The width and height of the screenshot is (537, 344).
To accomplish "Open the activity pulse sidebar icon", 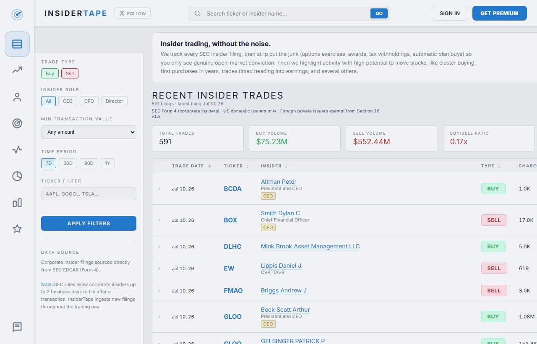I will pyautogui.click(x=17, y=150).
